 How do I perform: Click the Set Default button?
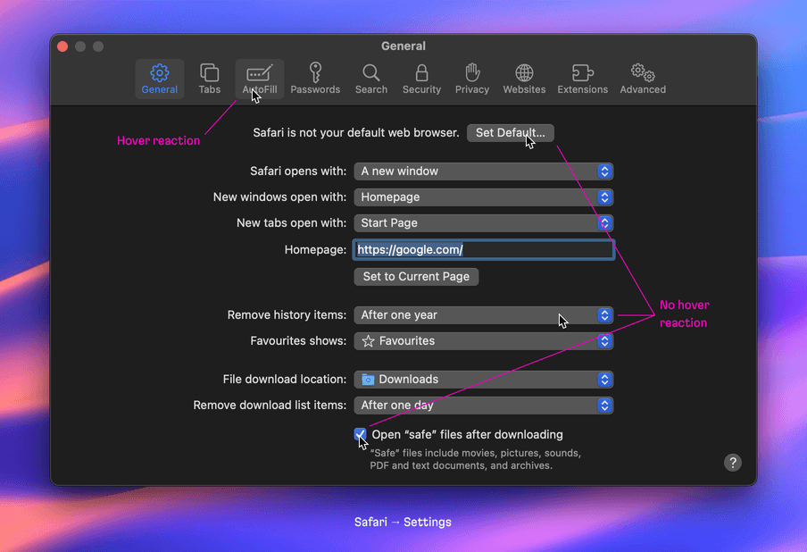pos(510,132)
